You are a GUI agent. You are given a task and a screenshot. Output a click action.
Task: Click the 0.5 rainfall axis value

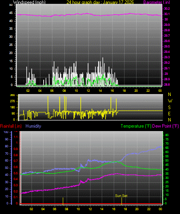16,173
